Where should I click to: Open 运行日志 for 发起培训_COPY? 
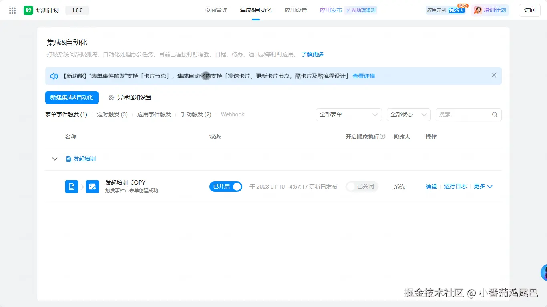tap(455, 187)
